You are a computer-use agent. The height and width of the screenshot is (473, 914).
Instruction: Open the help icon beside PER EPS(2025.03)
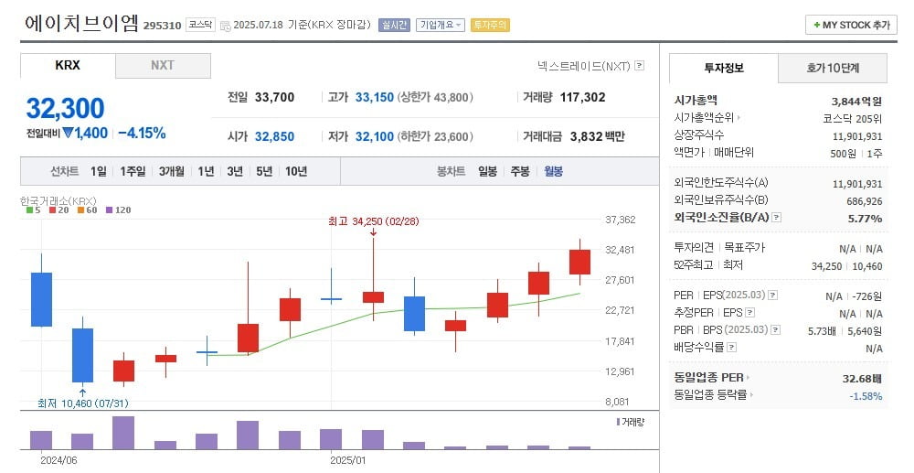(x=773, y=296)
